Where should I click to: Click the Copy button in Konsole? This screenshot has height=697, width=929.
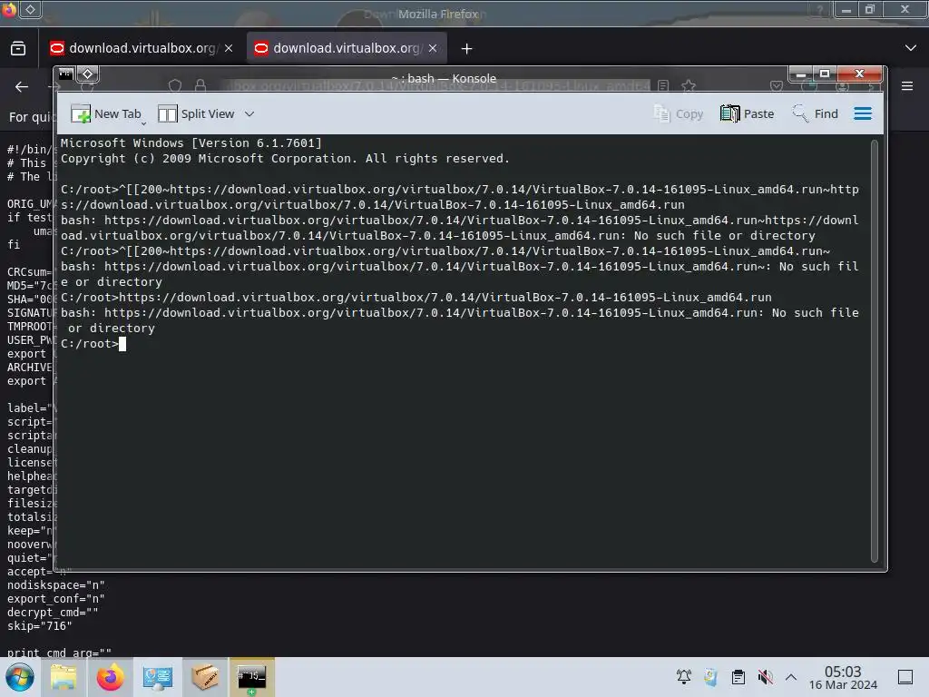(679, 113)
